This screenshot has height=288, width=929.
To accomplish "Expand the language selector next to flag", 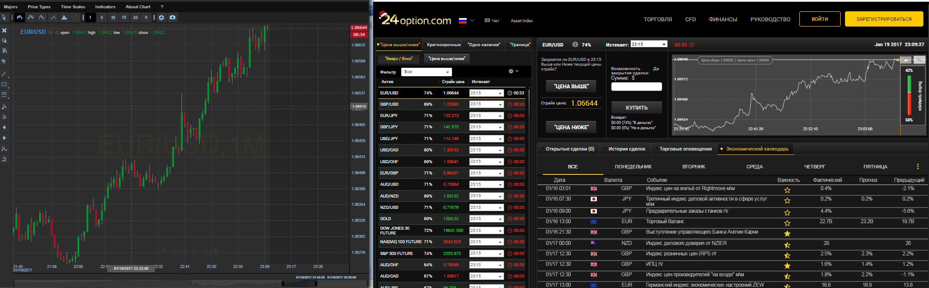I will pos(472,20).
